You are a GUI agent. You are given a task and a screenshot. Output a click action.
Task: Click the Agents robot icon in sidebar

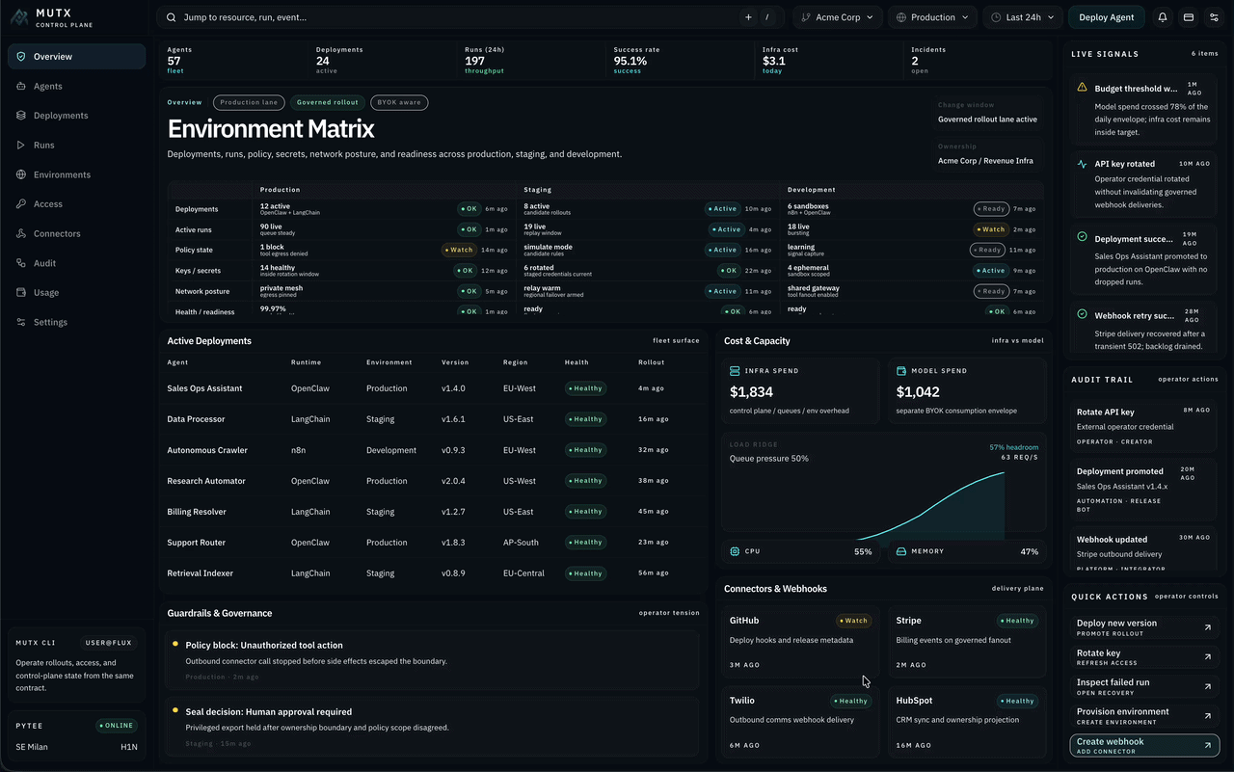click(21, 86)
